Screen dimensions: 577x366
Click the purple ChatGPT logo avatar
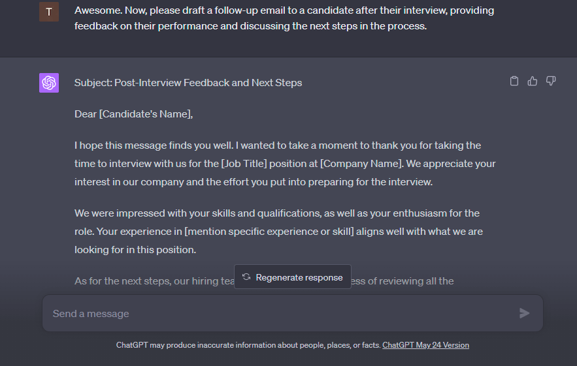49,83
